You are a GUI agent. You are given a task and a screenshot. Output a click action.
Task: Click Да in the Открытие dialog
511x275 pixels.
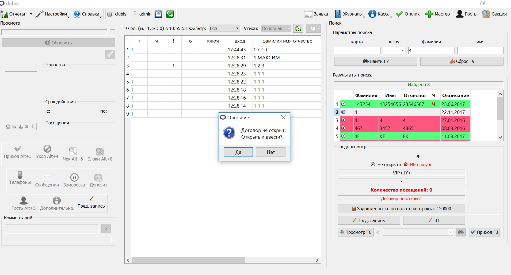238,152
